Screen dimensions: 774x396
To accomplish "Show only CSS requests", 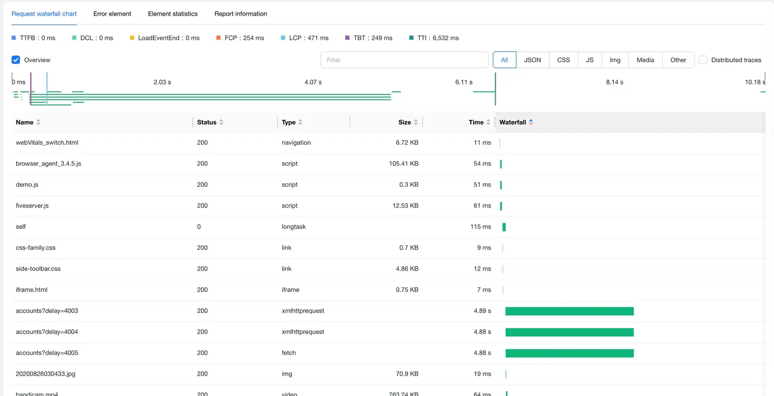I will 563,60.
